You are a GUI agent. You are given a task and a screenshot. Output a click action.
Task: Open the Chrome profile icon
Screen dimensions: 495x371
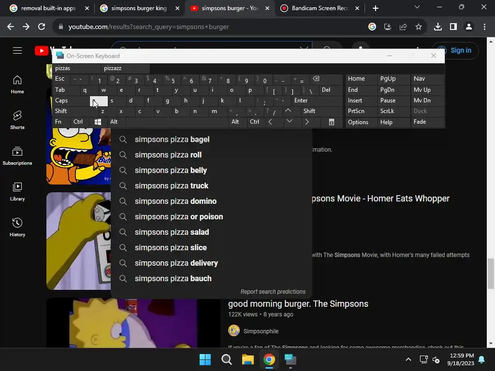pos(469,27)
